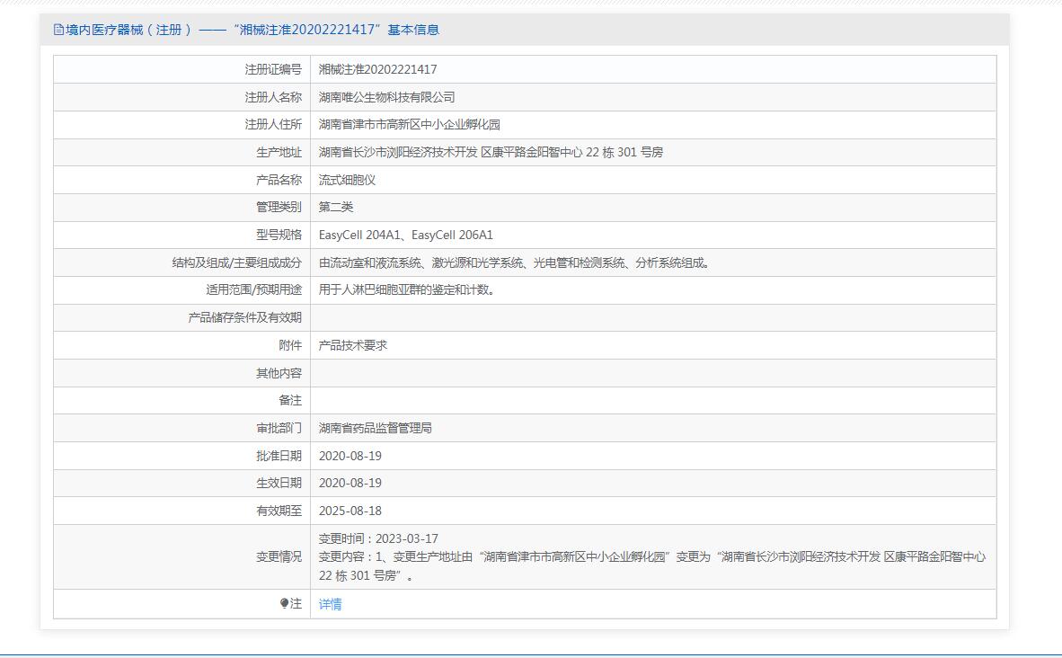Click the 管理类别 label cell
The height and width of the screenshot is (658, 1062).
tap(182, 208)
